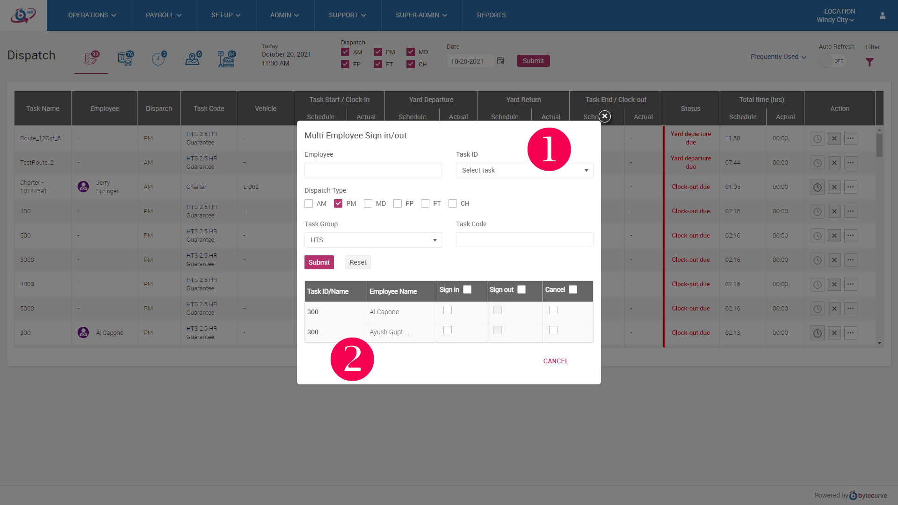Toggle the Auto Refresh switch
Viewport: 898px width, 505px height.
(x=833, y=61)
